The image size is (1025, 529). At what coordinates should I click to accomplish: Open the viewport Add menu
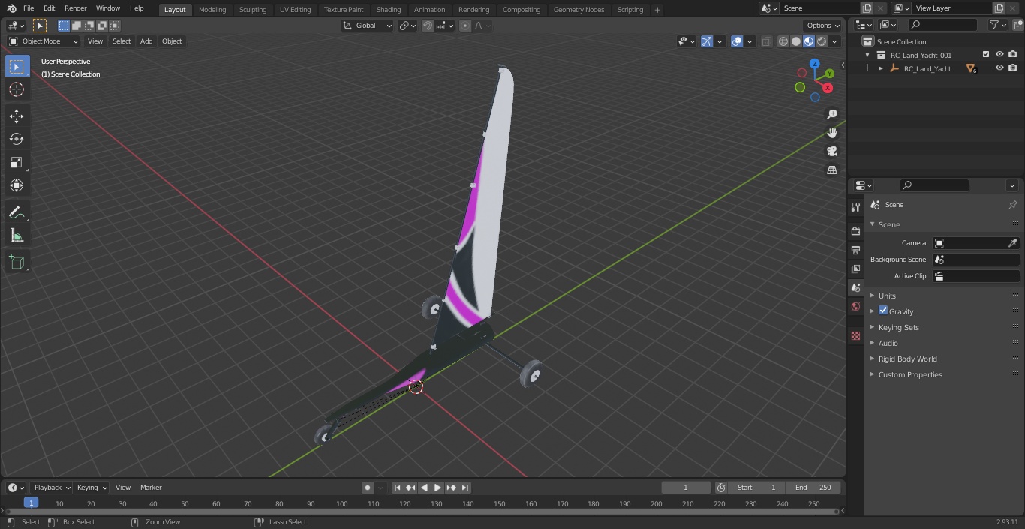(146, 41)
